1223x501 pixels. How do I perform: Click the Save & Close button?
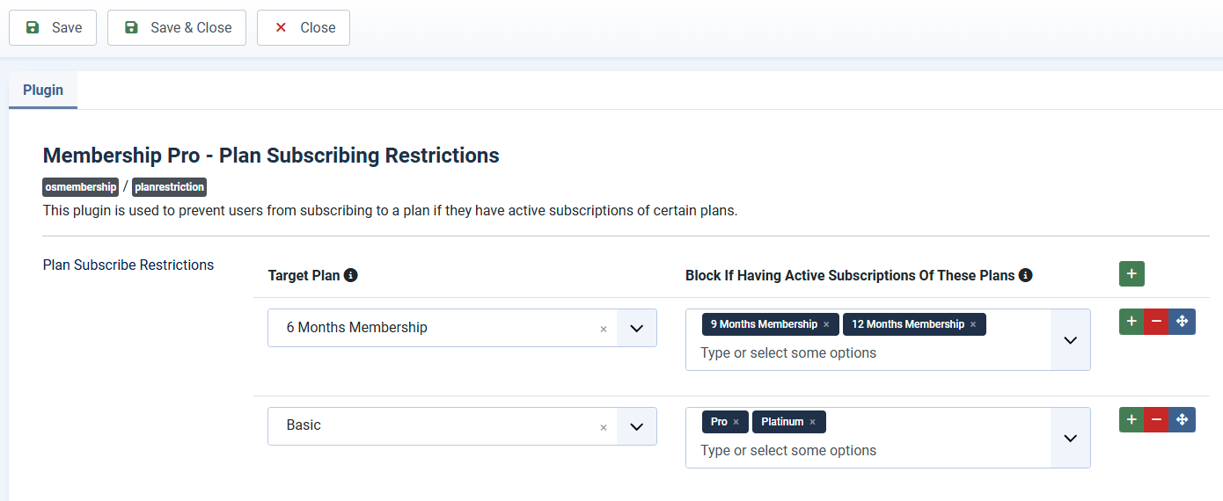177,27
